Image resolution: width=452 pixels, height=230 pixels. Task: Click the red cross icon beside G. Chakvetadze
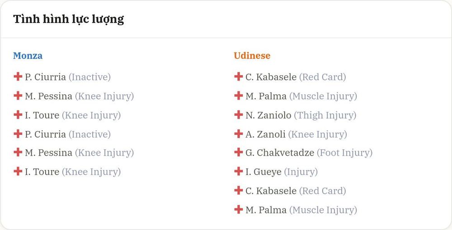(238, 152)
